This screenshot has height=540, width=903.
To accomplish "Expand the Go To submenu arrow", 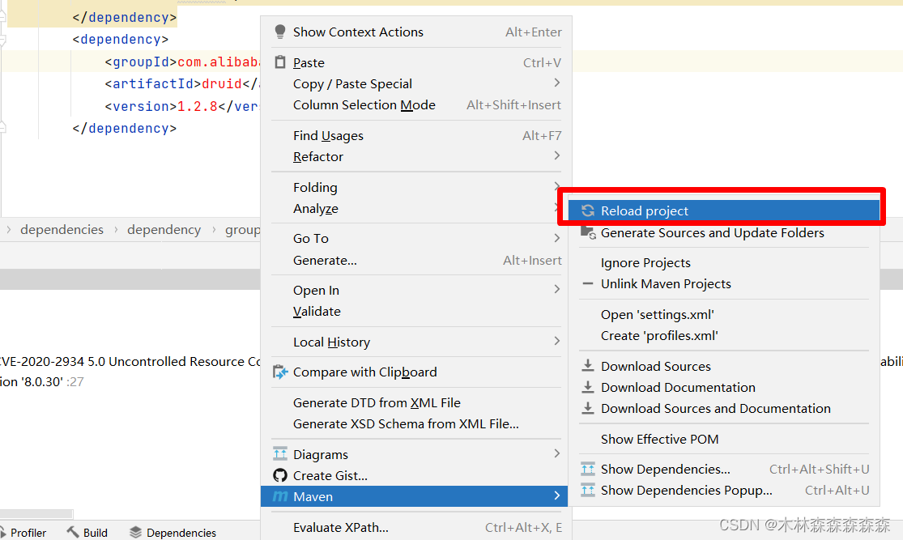I will [x=556, y=238].
